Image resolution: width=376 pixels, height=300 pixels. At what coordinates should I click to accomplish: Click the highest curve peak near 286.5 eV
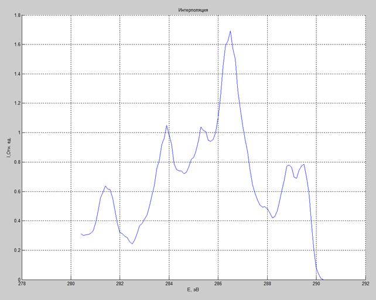click(x=230, y=32)
